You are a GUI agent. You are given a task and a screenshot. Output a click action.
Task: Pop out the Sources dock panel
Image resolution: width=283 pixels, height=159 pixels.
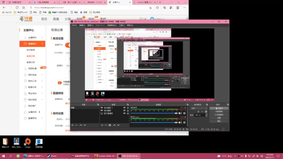click(x=128, y=105)
